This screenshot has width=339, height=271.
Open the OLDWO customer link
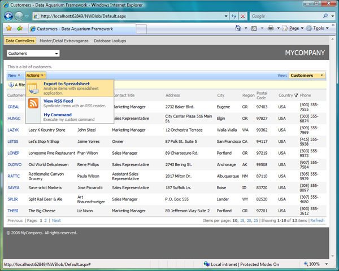tap(15, 165)
